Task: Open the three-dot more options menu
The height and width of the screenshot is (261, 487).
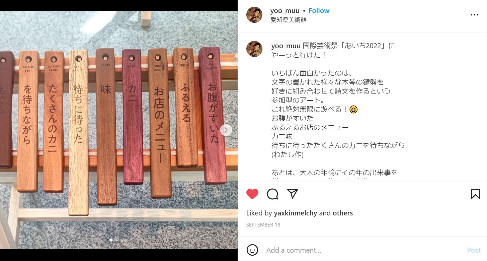Action: pyautogui.click(x=475, y=15)
